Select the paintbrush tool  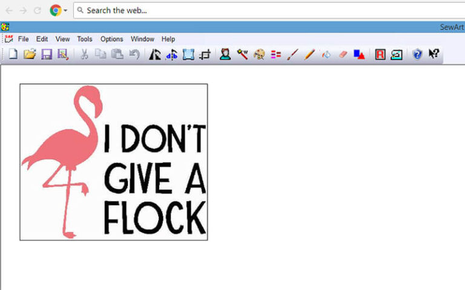(292, 54)
